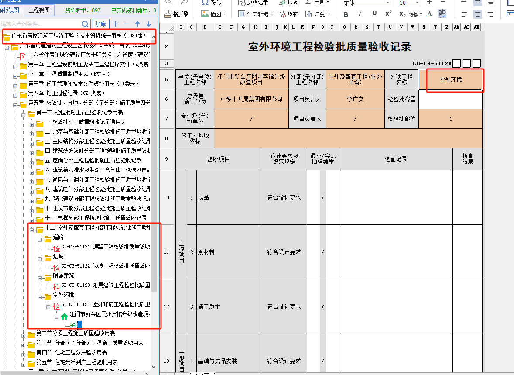Click the search magnifier icon in the tree panel
Screen dimensions: 514x375
[85, 24]
